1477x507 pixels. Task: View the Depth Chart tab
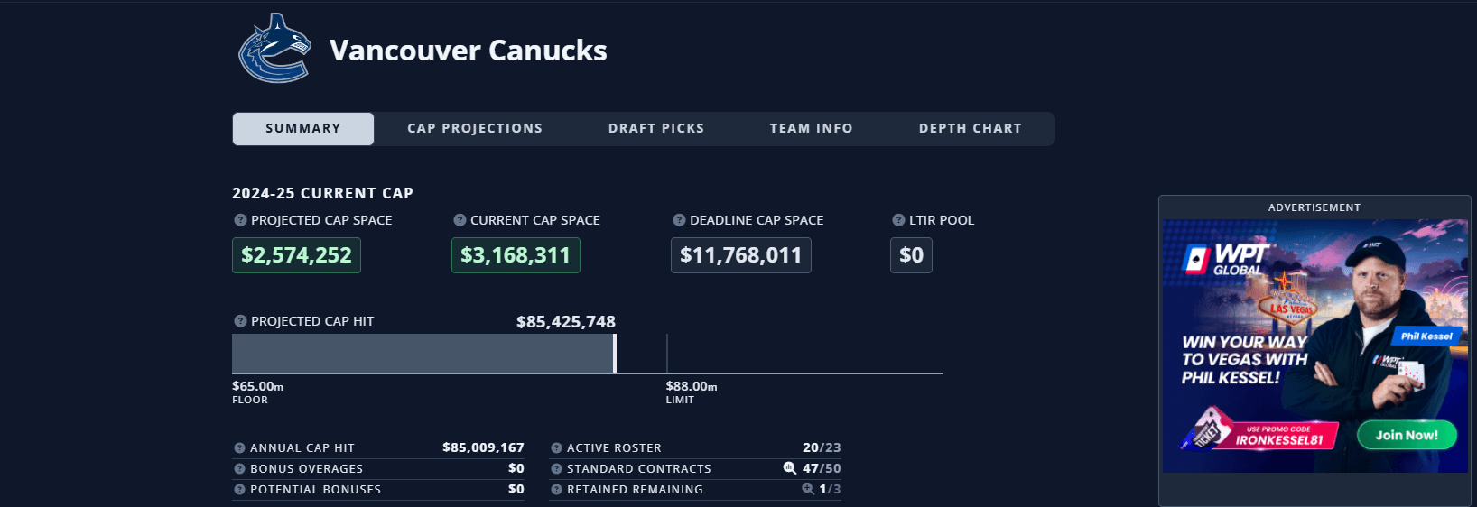[x=970, y=129]
